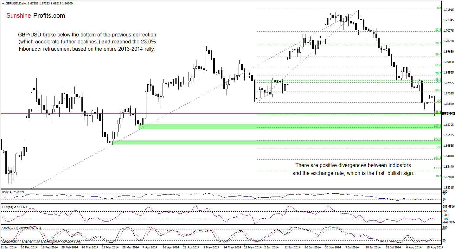Click the 38.2 Fibonacci label beside 1.70250
The width and height of the screenshot is (455, 250).
[438, 43]
